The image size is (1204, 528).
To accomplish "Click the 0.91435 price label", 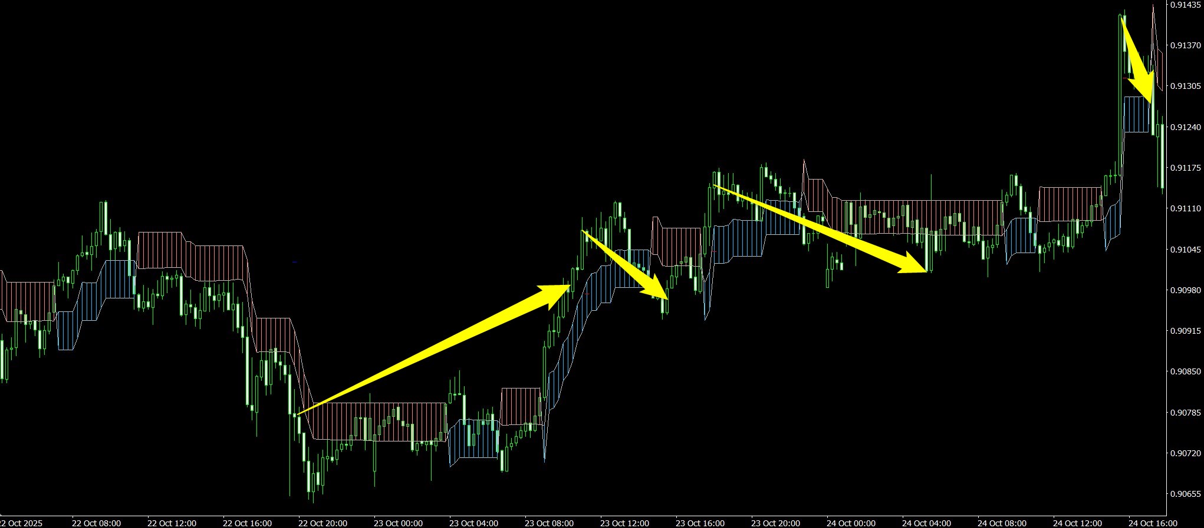I will coord(1185,5).
